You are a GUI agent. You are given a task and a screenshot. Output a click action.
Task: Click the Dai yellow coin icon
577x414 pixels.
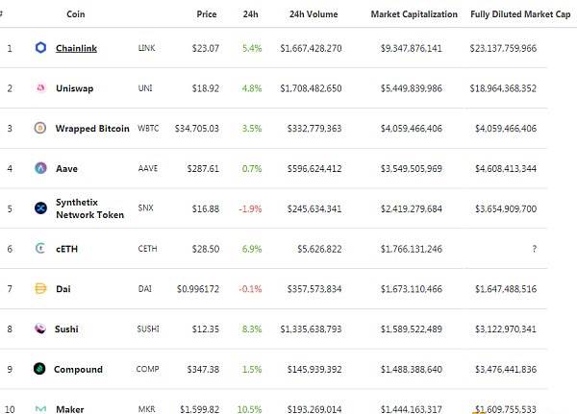tap(40, 288)
